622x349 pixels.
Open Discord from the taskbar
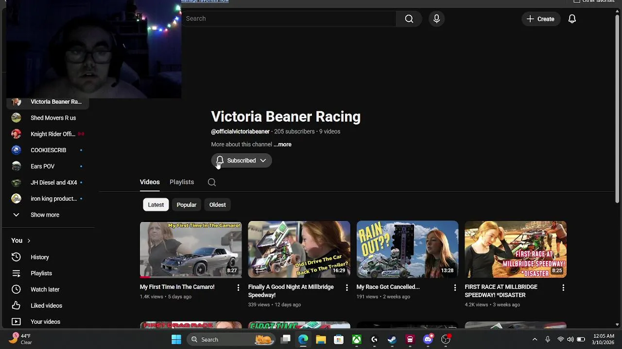click(x=428, y=339)
